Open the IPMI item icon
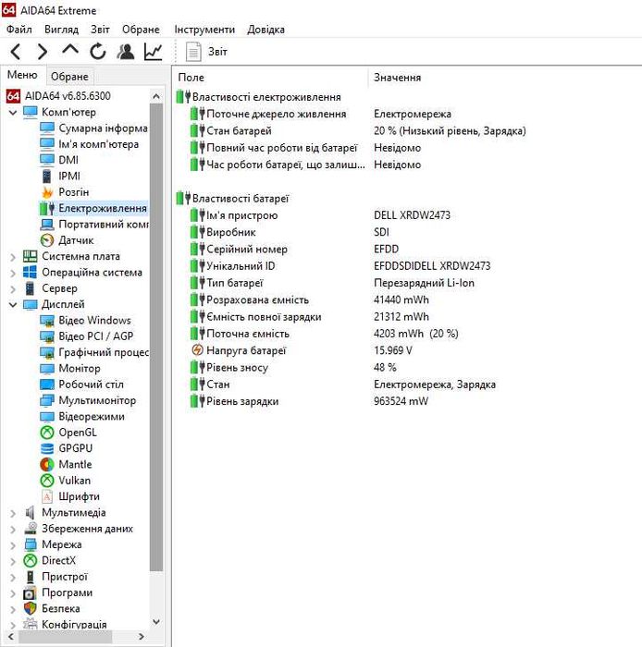The image size is (642, 647). pyautogui.click(x=47, y=176)
